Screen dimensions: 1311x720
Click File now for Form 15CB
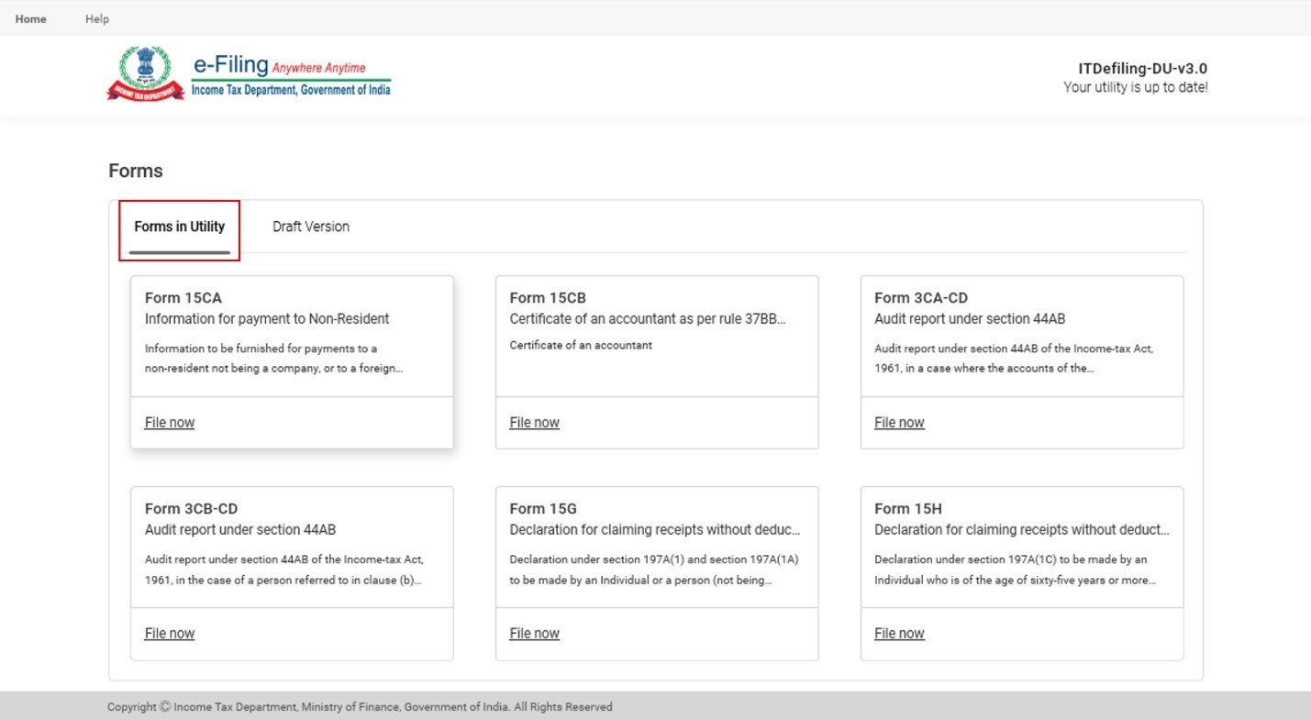[x=534, y=423]
